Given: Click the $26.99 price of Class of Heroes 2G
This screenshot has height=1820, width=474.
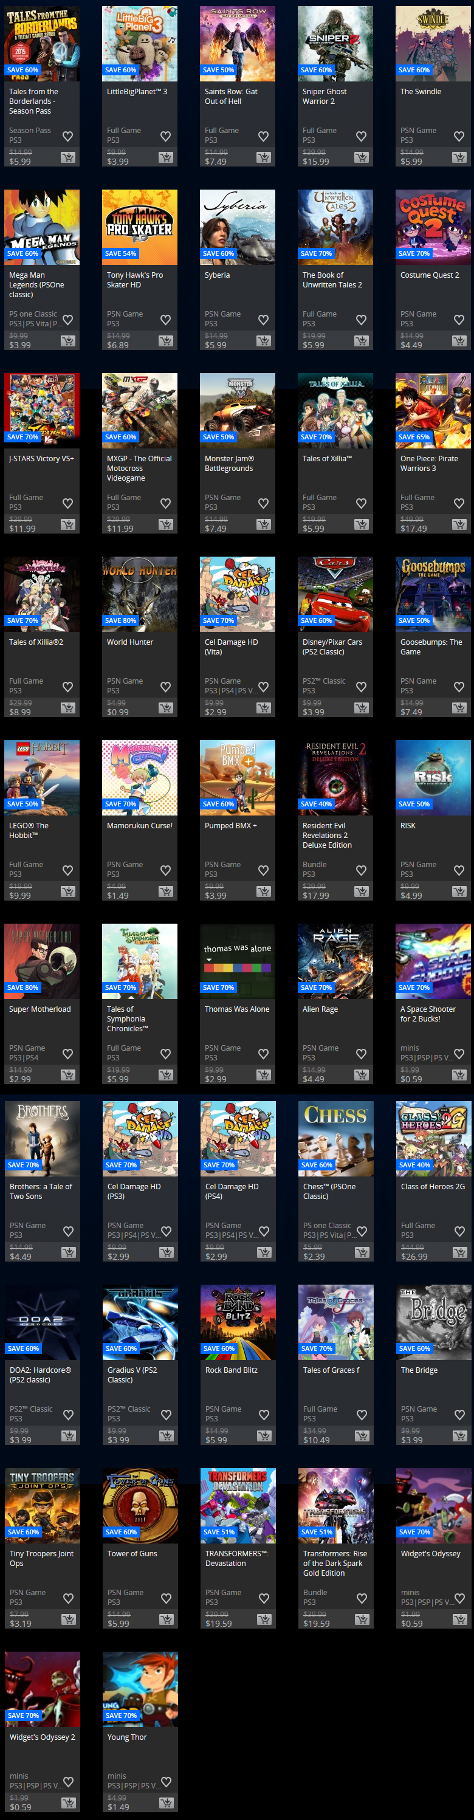Looking at the screenshot, I should click(x=414, y=1257).
